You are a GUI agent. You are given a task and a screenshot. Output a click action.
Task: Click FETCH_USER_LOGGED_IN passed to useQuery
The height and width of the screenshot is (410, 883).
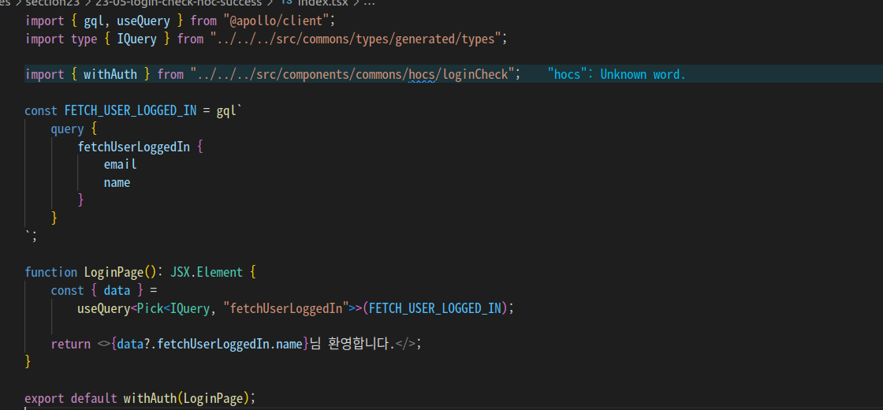point(434,308)
